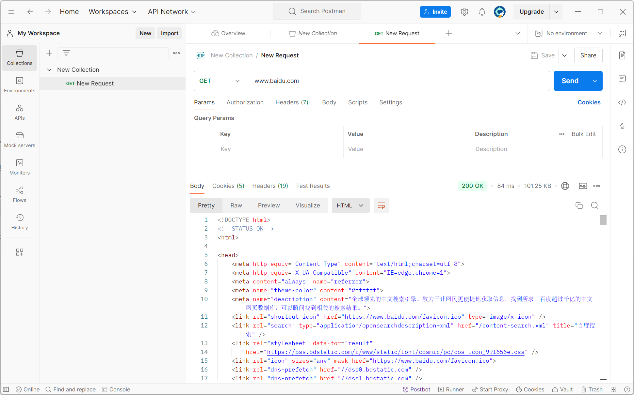Screen dimensions: 634x395
Task: Collapse the New Collection tree item
Action: [49, 70]
